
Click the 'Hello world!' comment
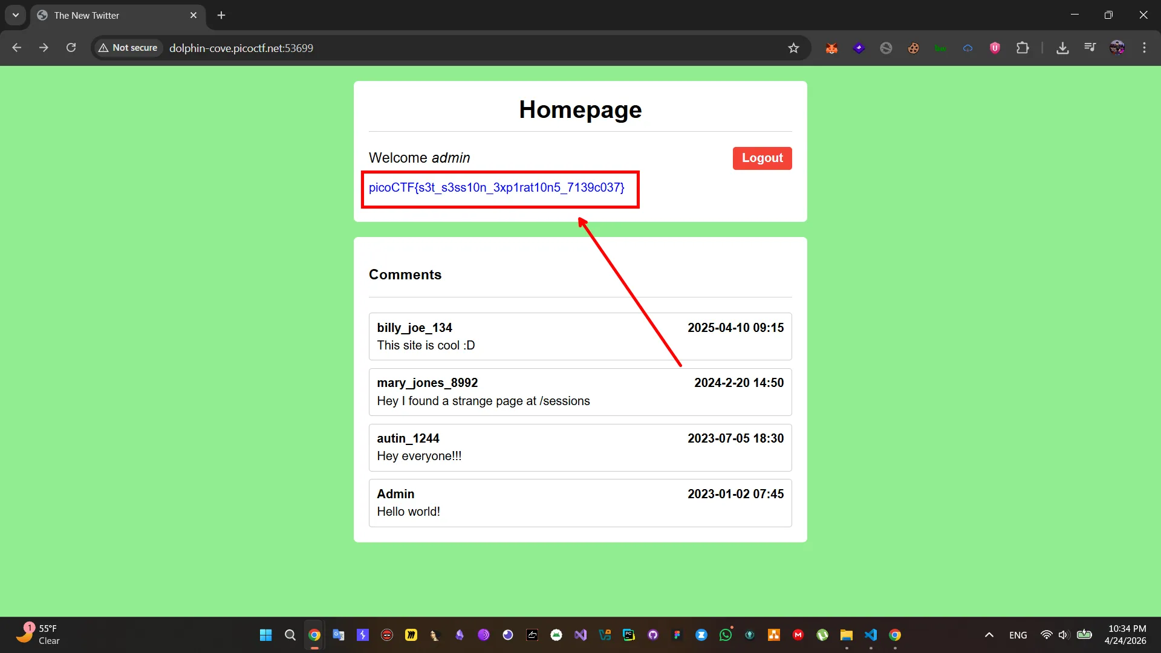click(408, 512)
